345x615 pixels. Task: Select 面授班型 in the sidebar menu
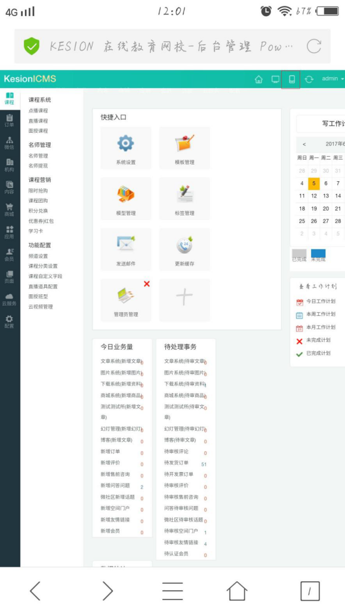pos(38,297)
